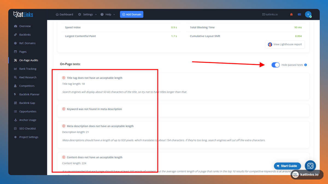Click the Content length: 224 text

tap(74, 163)
